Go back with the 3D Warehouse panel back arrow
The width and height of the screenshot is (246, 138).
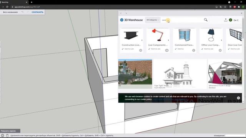pyautogui.click(x=121, y=13)
